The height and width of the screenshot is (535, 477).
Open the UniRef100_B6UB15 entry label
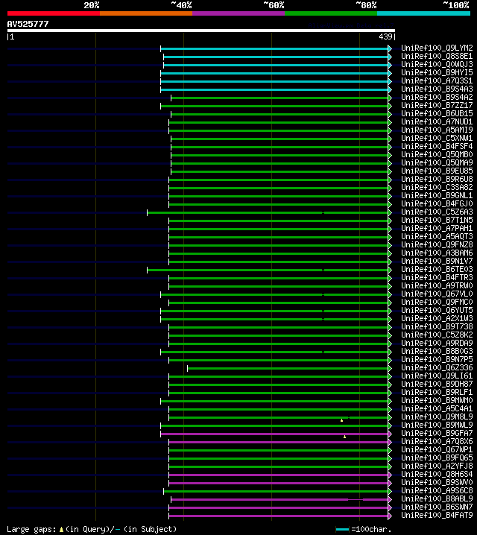pos(437,113)
